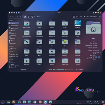Select Downloads in the Places sidebar
This screenshot has height=105, width=105.
tap(14, 26)
